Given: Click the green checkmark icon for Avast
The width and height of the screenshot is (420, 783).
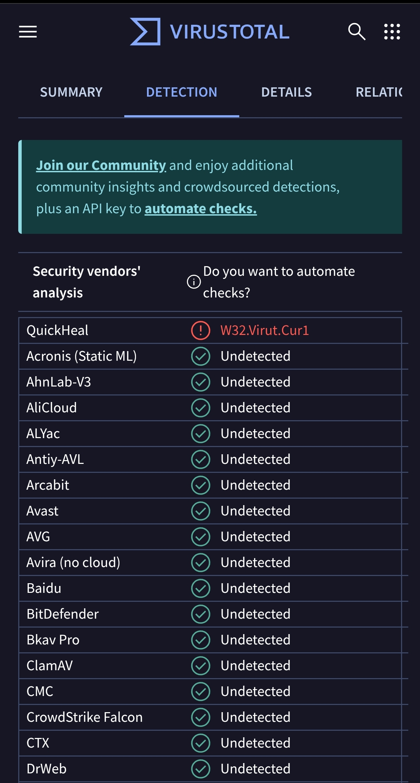Looking at the screenshot, I should 201,511.
